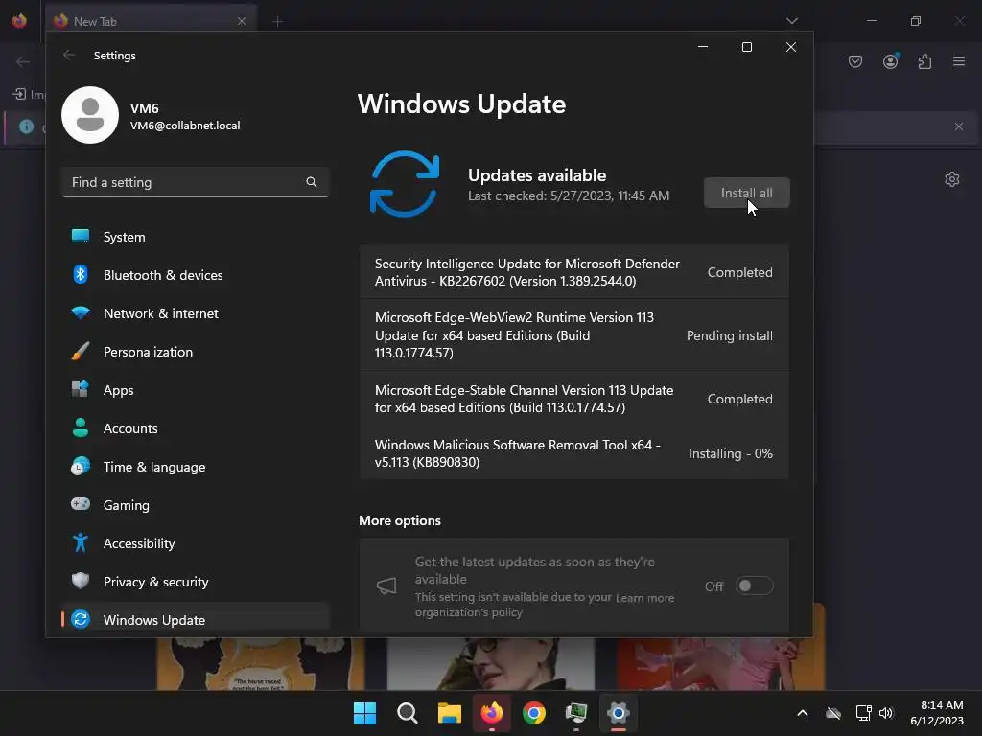Open File Explorer from taskbar
This screenshot has width=982, height=736.
(449, 713)
